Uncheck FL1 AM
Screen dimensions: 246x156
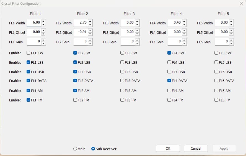[28, 91]
